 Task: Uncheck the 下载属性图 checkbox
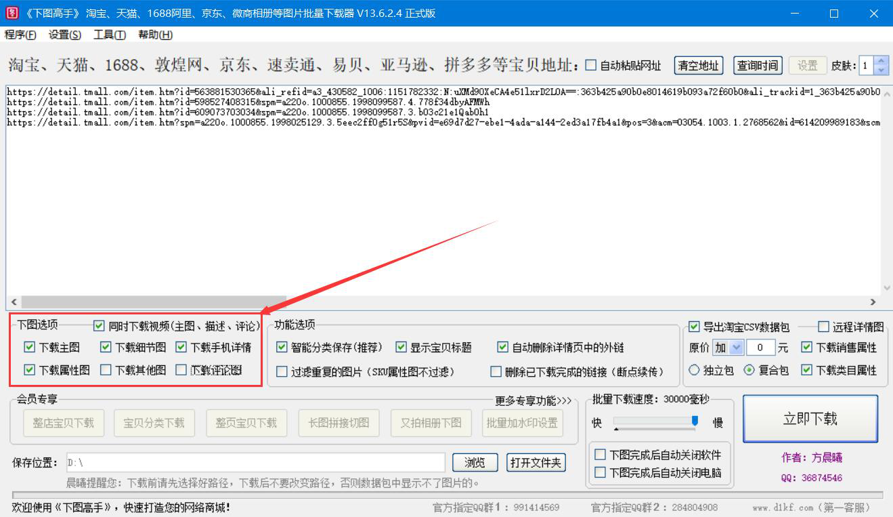pos(29,370)
